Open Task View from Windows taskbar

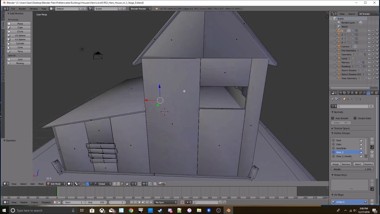82,210
